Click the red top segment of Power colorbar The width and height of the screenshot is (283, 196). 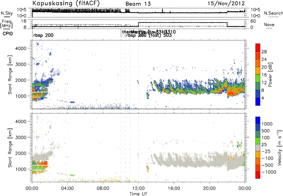coord(258,47)
